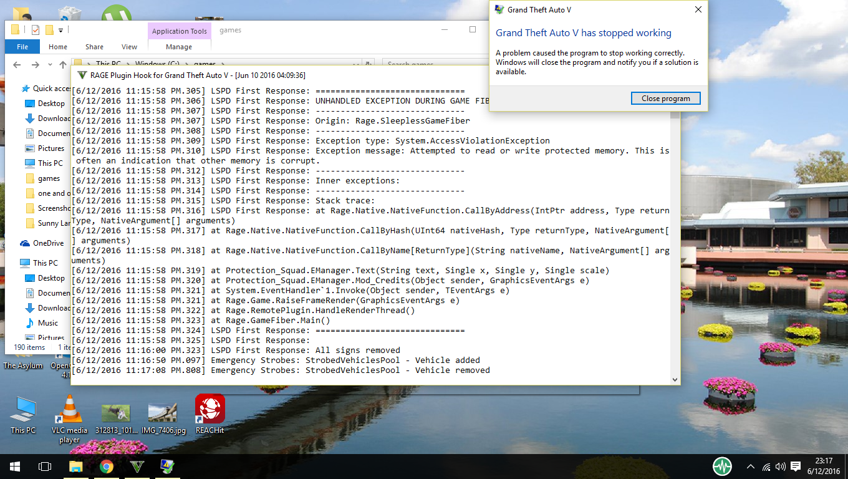
Task: Click the GTA V crash dialog taskbar icon
Action: pos(167,467)
